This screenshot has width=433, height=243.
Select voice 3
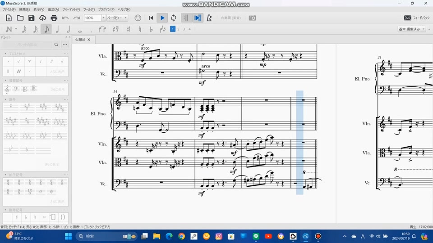(184, 29)
